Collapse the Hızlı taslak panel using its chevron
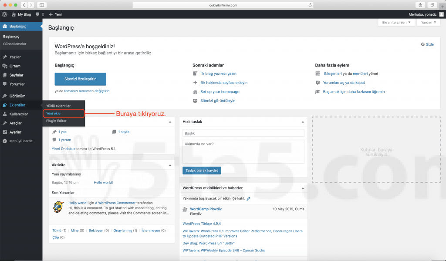Image resolution: width=446 pixels, height=261 pixels. coord(302,122)
